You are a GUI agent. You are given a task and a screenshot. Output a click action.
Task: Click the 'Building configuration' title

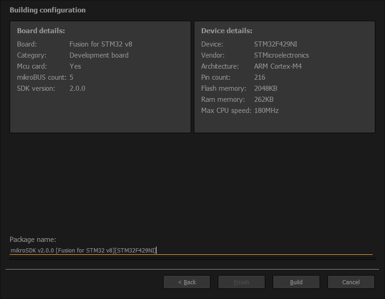[x=47, y=10]
